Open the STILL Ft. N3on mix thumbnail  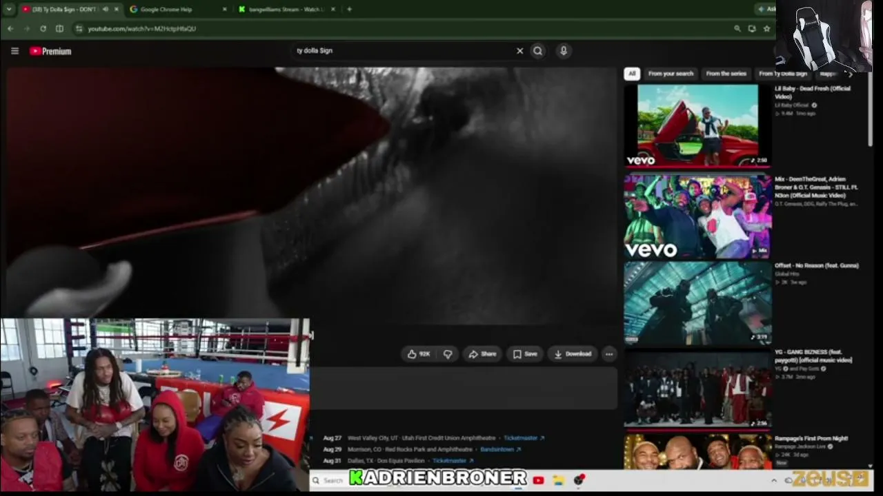coord(697,216)
